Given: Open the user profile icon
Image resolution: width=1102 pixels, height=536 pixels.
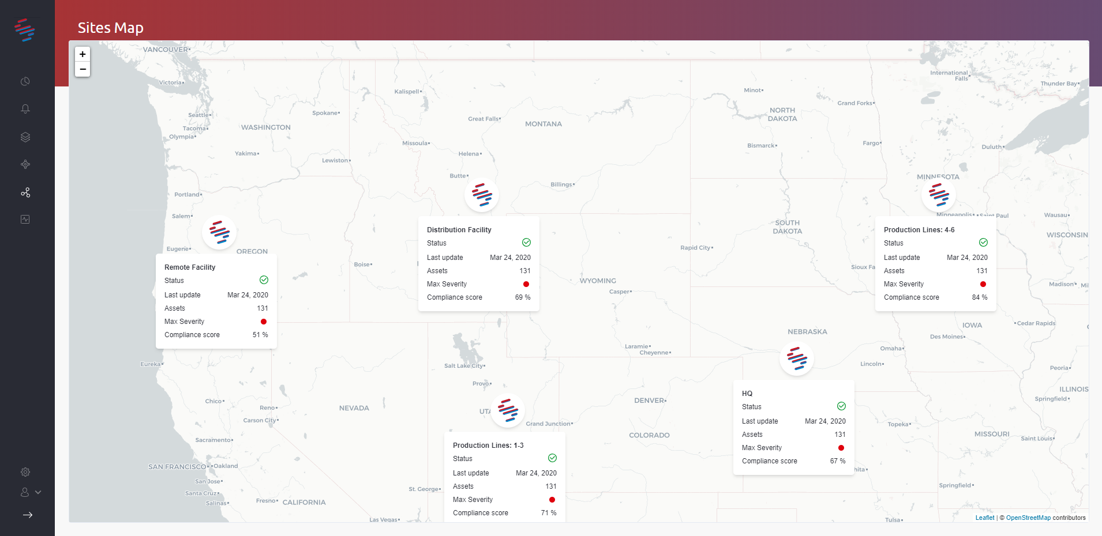Looking at the screenshot, I should coord(25,492).
